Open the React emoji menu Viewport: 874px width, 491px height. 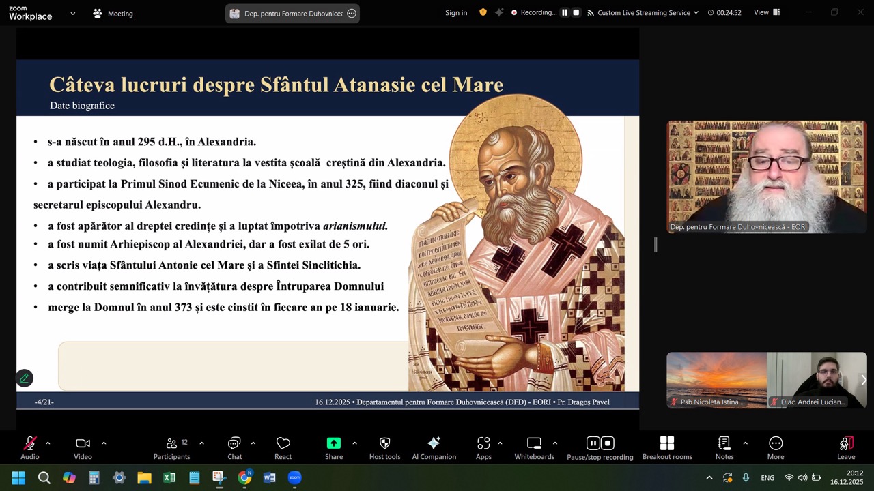point(283,444)
